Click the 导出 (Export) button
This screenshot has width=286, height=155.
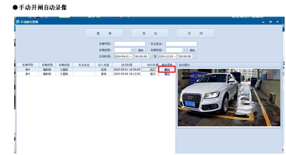(150, 33)
